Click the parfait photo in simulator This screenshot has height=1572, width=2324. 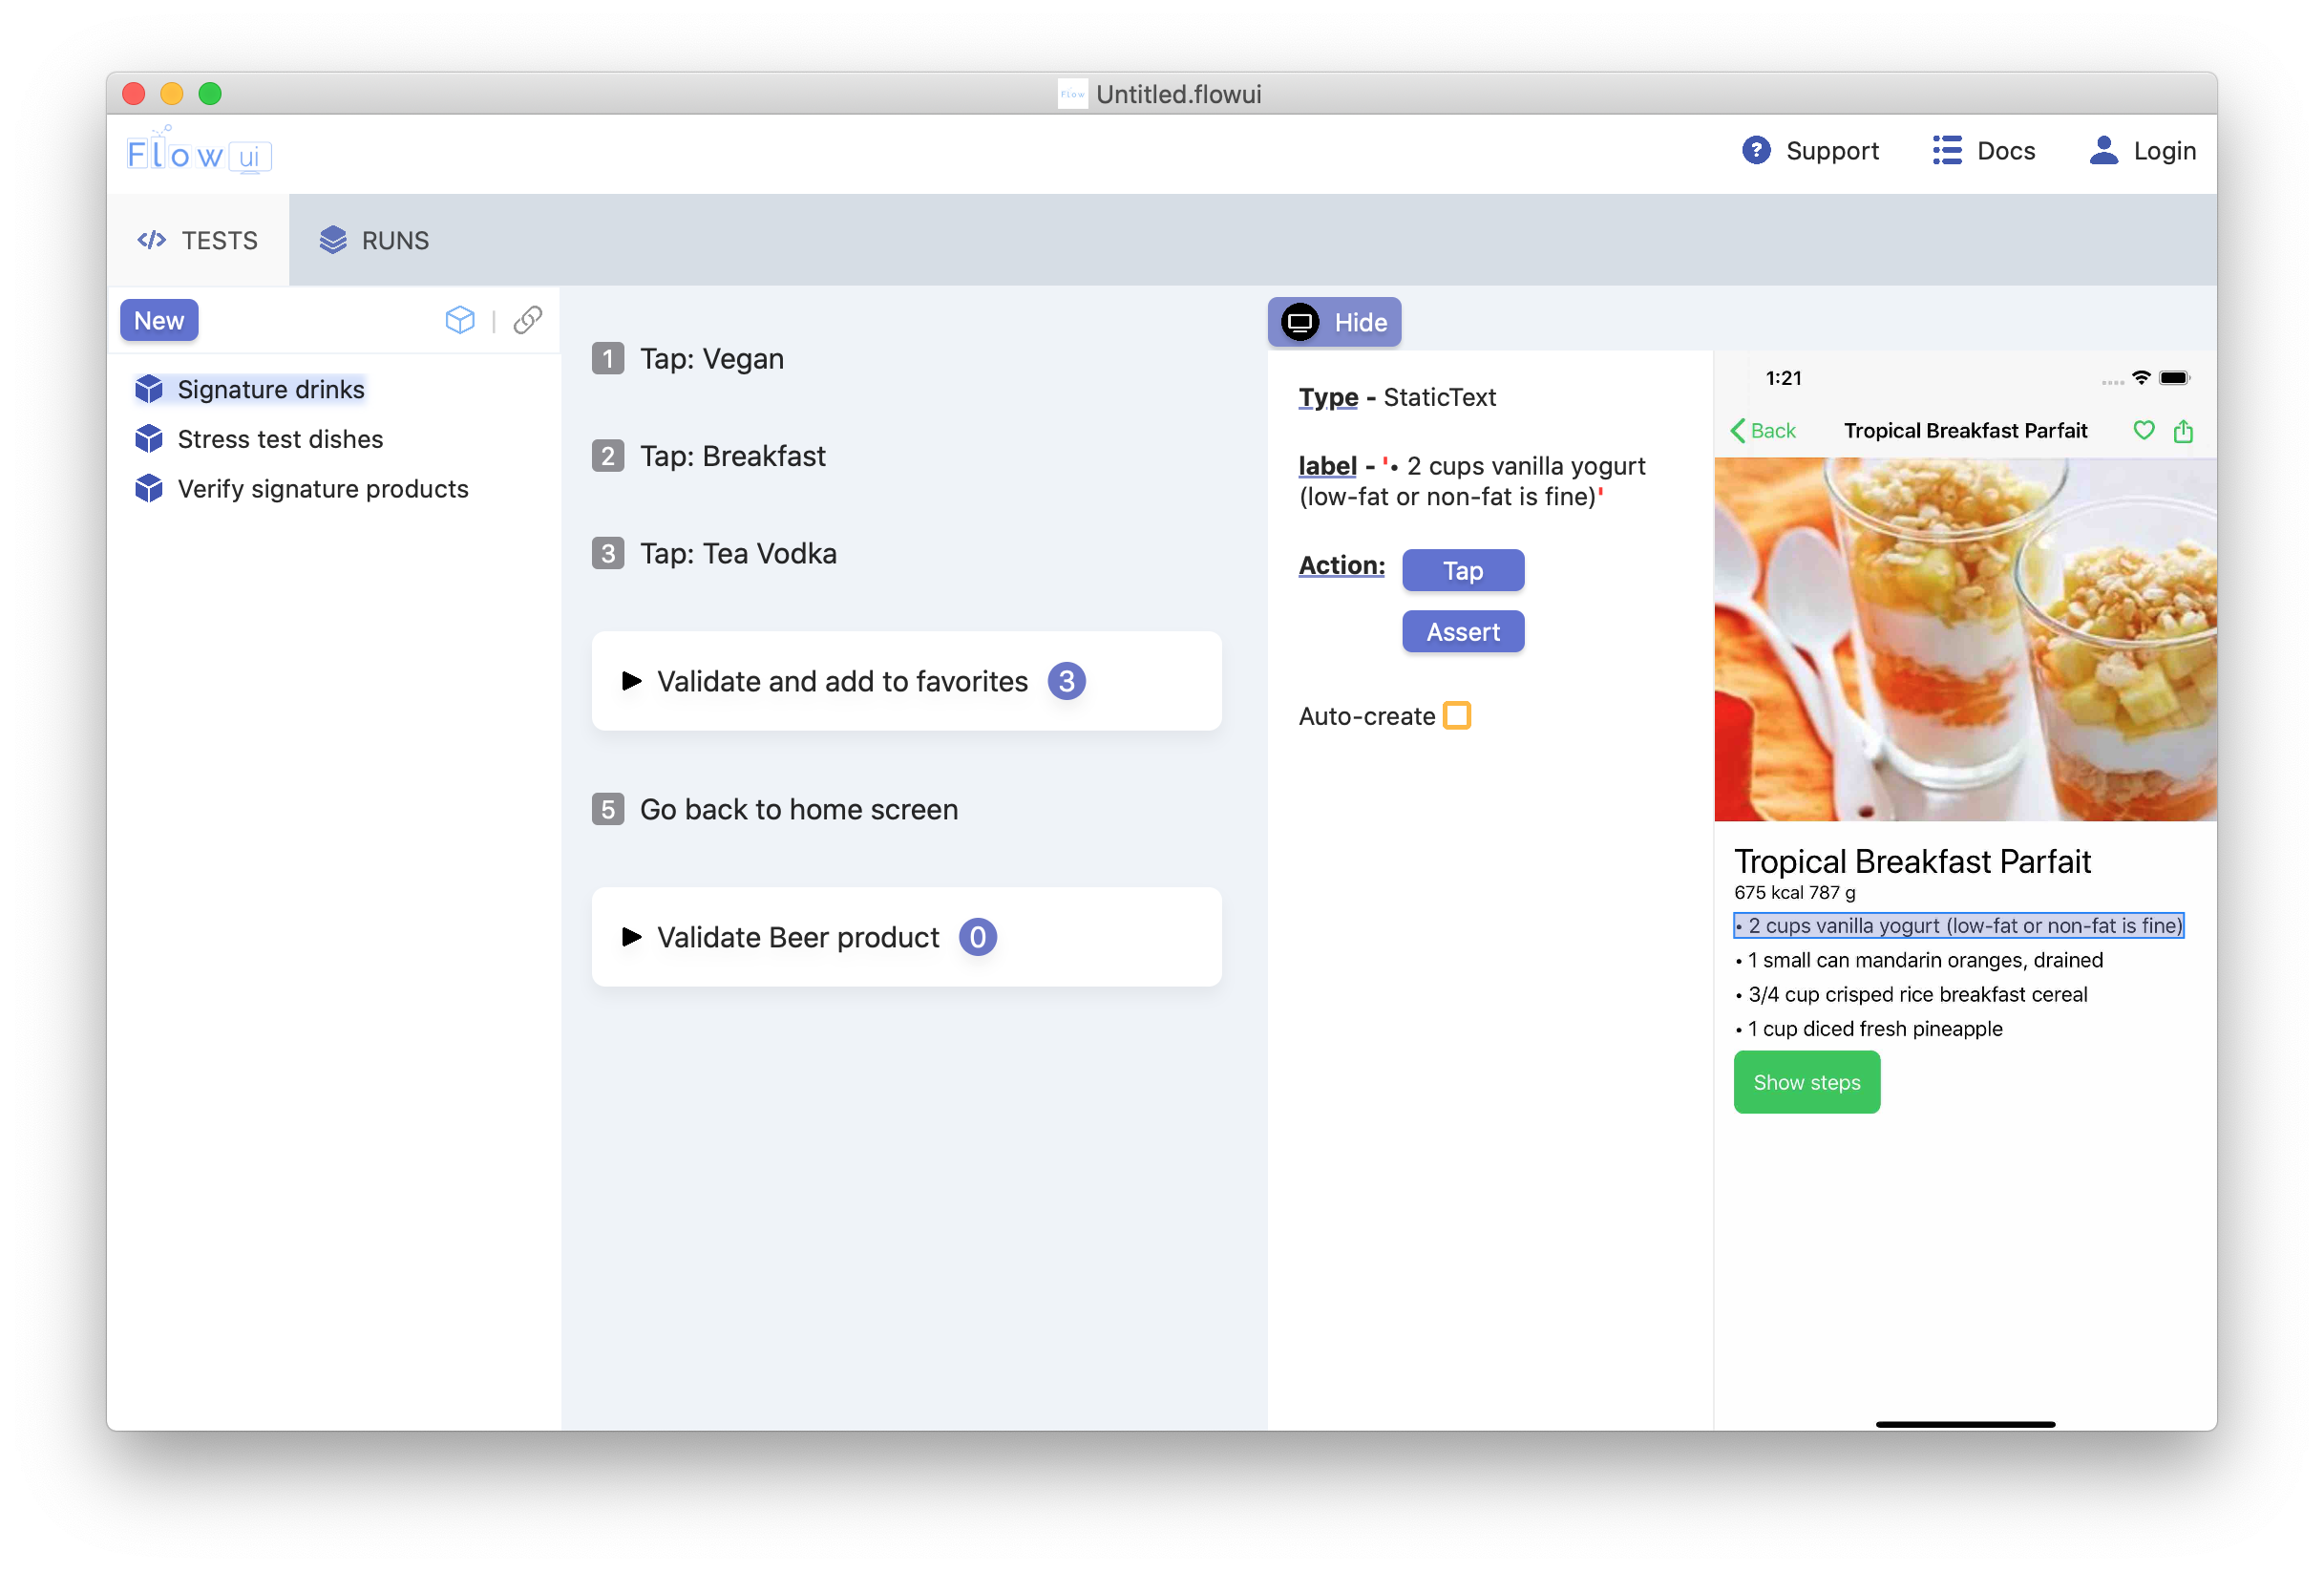point(1964,640)
